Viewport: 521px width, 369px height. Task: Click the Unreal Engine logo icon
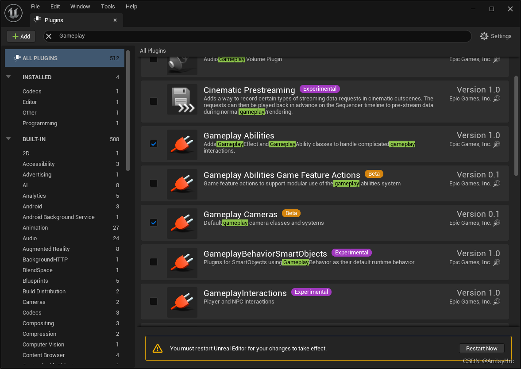pos(13,13)
